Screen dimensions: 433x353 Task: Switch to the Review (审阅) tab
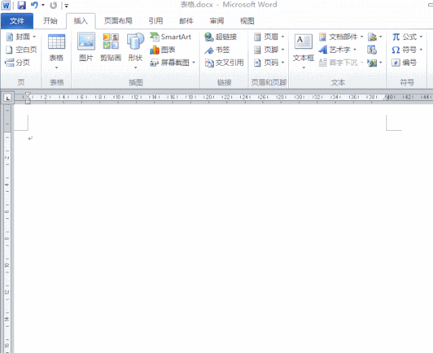(x=216, y=21)
